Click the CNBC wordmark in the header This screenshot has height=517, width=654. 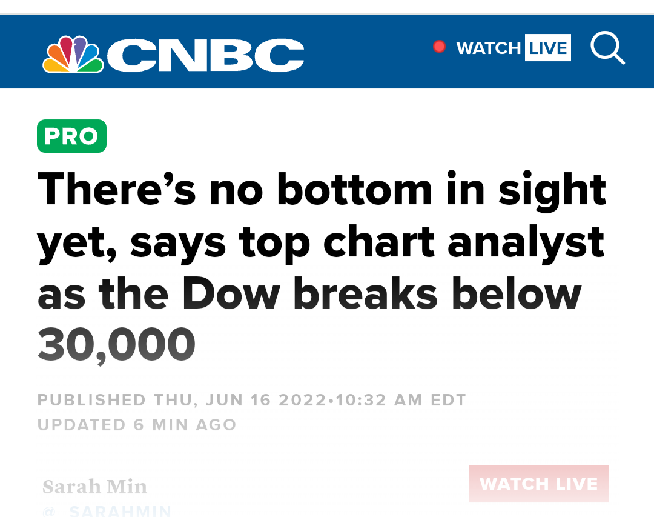[206, 55]
